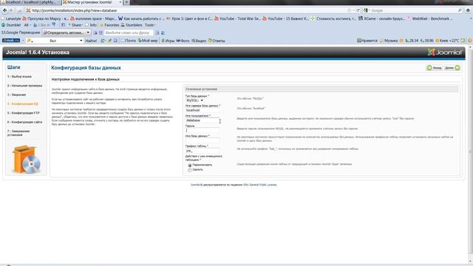473x266 pixels.
Task: Open the 'XGame - онлайн' bookmark
Action: (381, 18)
